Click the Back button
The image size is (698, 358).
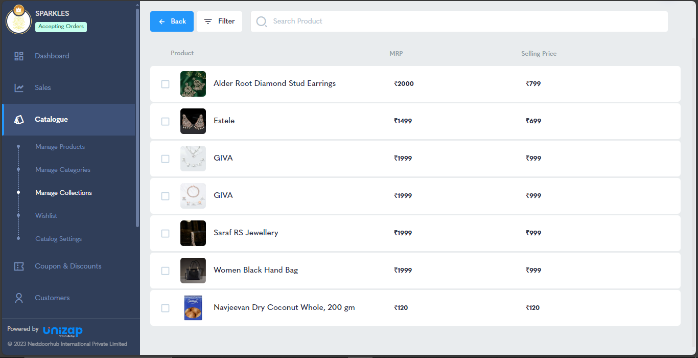click(x=172, y=21)
